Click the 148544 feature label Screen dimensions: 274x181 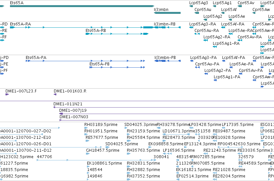[95, 170]
